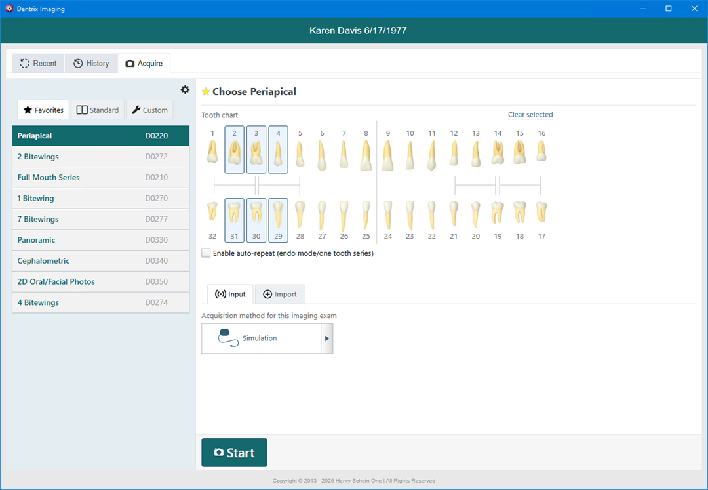
Task: Switch to the History tab
Action: [91, 64]
